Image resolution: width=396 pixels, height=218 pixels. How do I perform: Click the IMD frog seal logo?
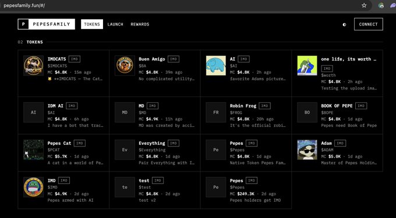(33, 187)
